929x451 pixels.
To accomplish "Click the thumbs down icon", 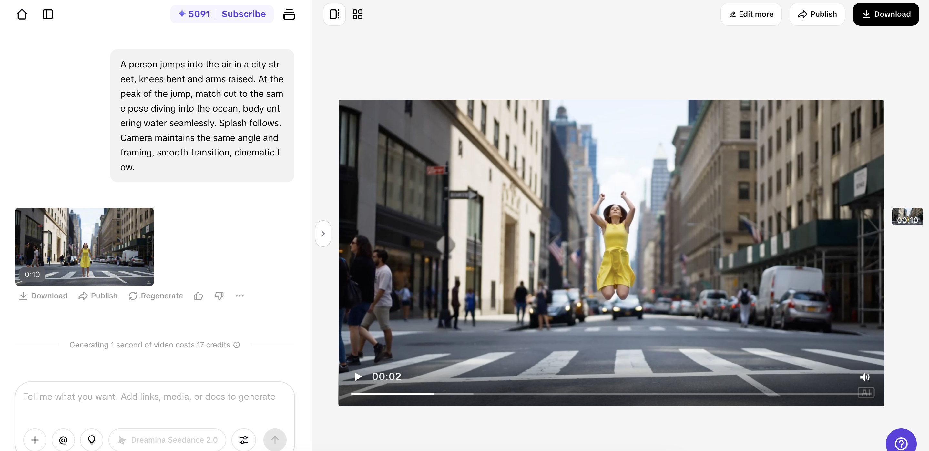I will tap(219, 296).
